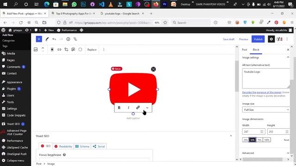The height and width of the screenshot is (166, 296).
Task: Reload page in Firefox toolbar
Action: 21,23
